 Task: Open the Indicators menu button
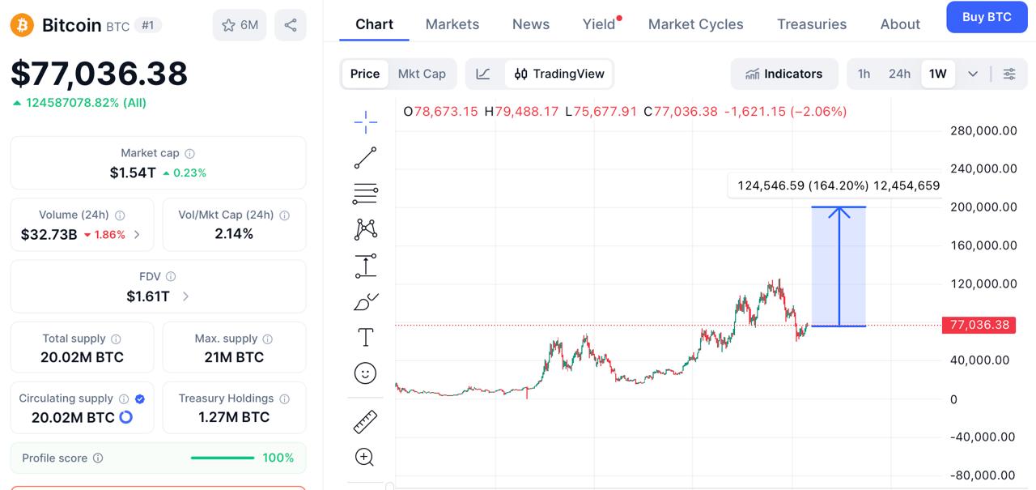tap(783, 74)
